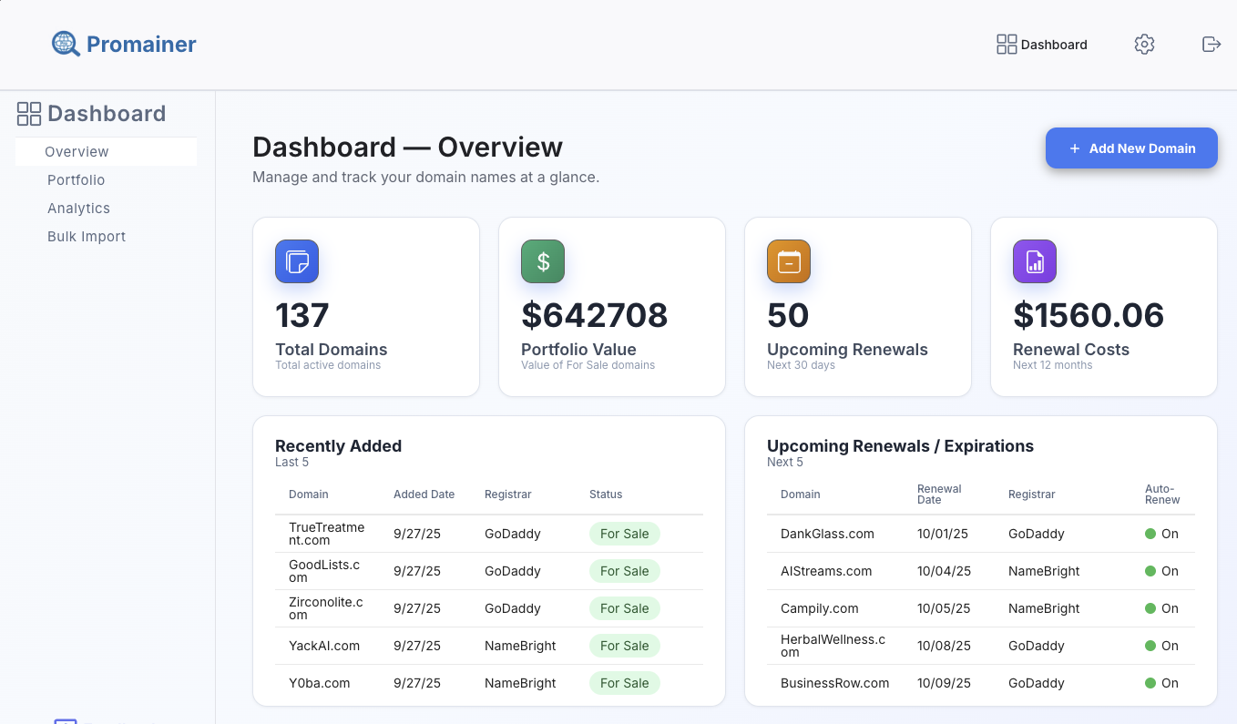Switch to the Analytics sidebar item
Image resolution: width=1237 pixels, height=724 pixels.
pos(78,209)
